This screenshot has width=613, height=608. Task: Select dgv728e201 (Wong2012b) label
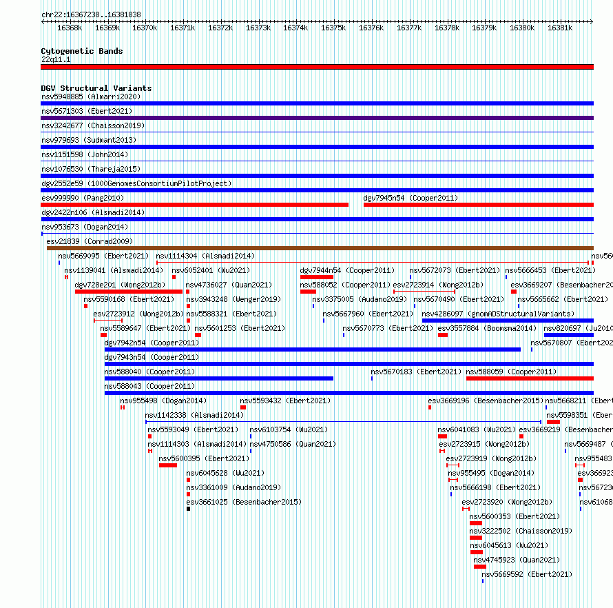click(x=120, y=285)
